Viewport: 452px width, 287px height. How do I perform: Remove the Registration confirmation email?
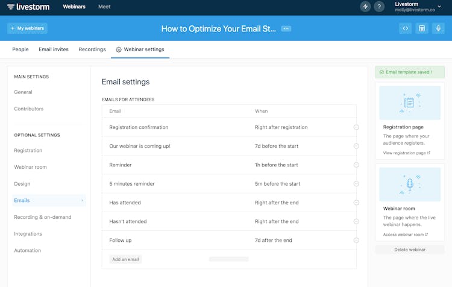click(356, 127)
